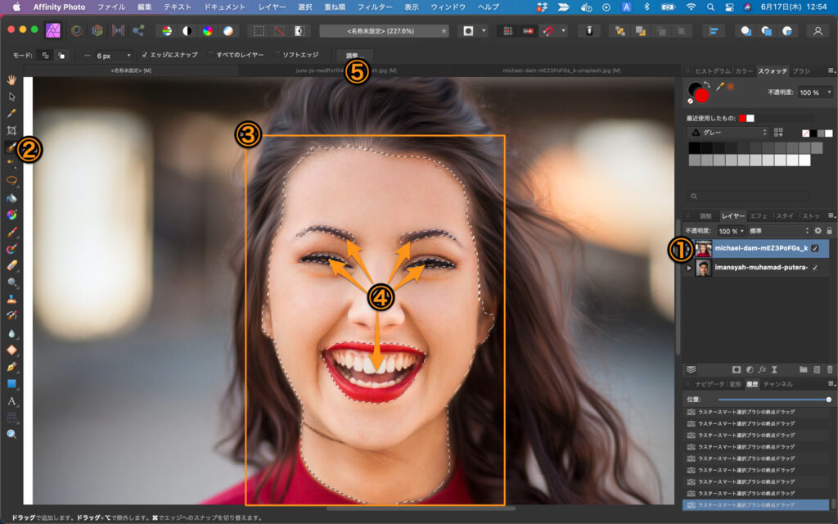Click the Auto White Balance toolbar icon
The image size is (838, 524).
point(228,30)
